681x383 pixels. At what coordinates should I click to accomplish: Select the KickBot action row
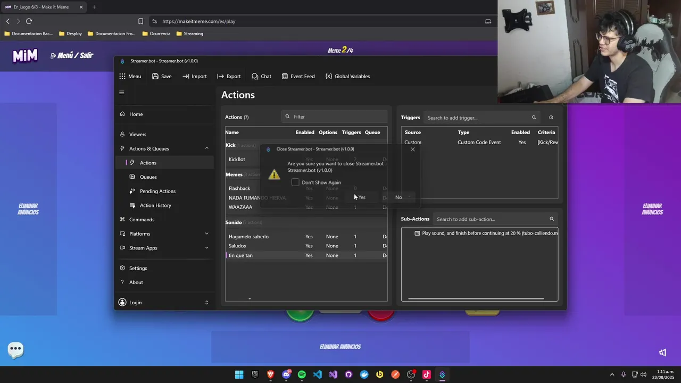pyautogui.click(x=306, y=159)
